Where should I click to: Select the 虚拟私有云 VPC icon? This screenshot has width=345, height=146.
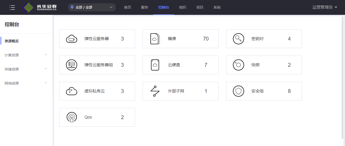pyautogui.click(x=72, y=91)
